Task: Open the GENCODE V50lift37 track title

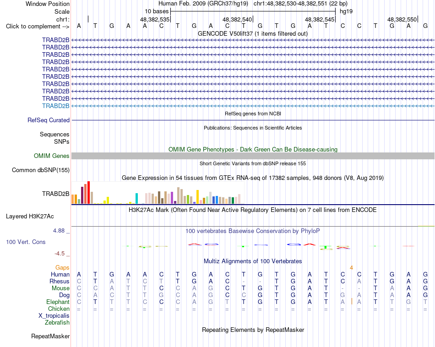Action: pyautogui.click(x=253, y=33)
